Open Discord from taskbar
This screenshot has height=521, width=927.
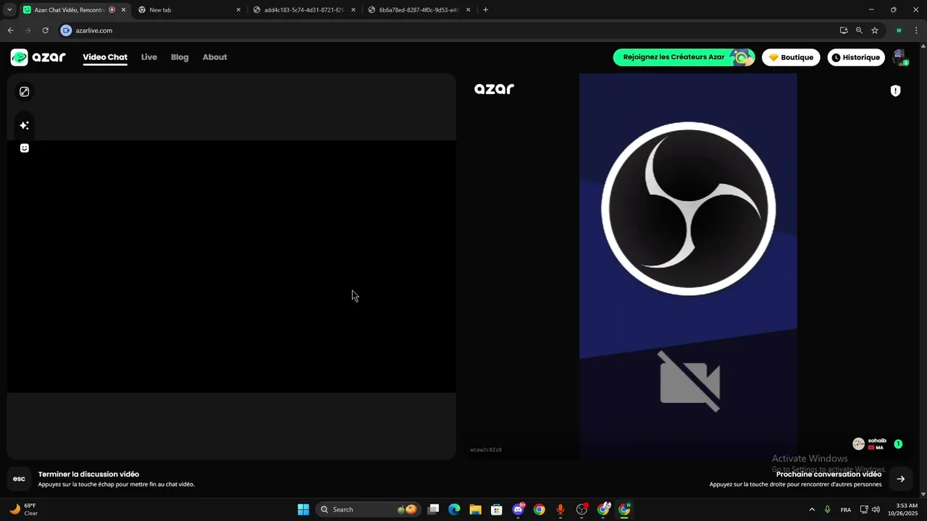click(518, 509)
